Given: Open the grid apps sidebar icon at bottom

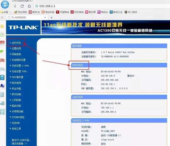Looking at the screenshot, I should 2,112.
